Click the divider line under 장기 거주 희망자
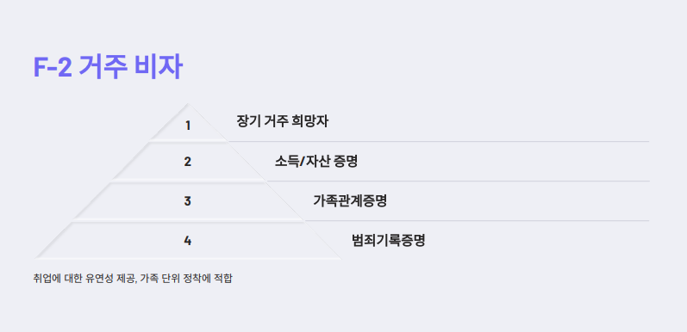The image size is (687, 332). tap(439, 142)
